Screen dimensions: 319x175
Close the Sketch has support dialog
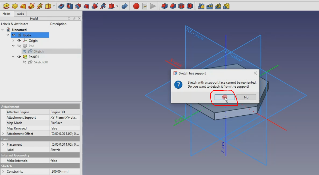pos(255,73)
